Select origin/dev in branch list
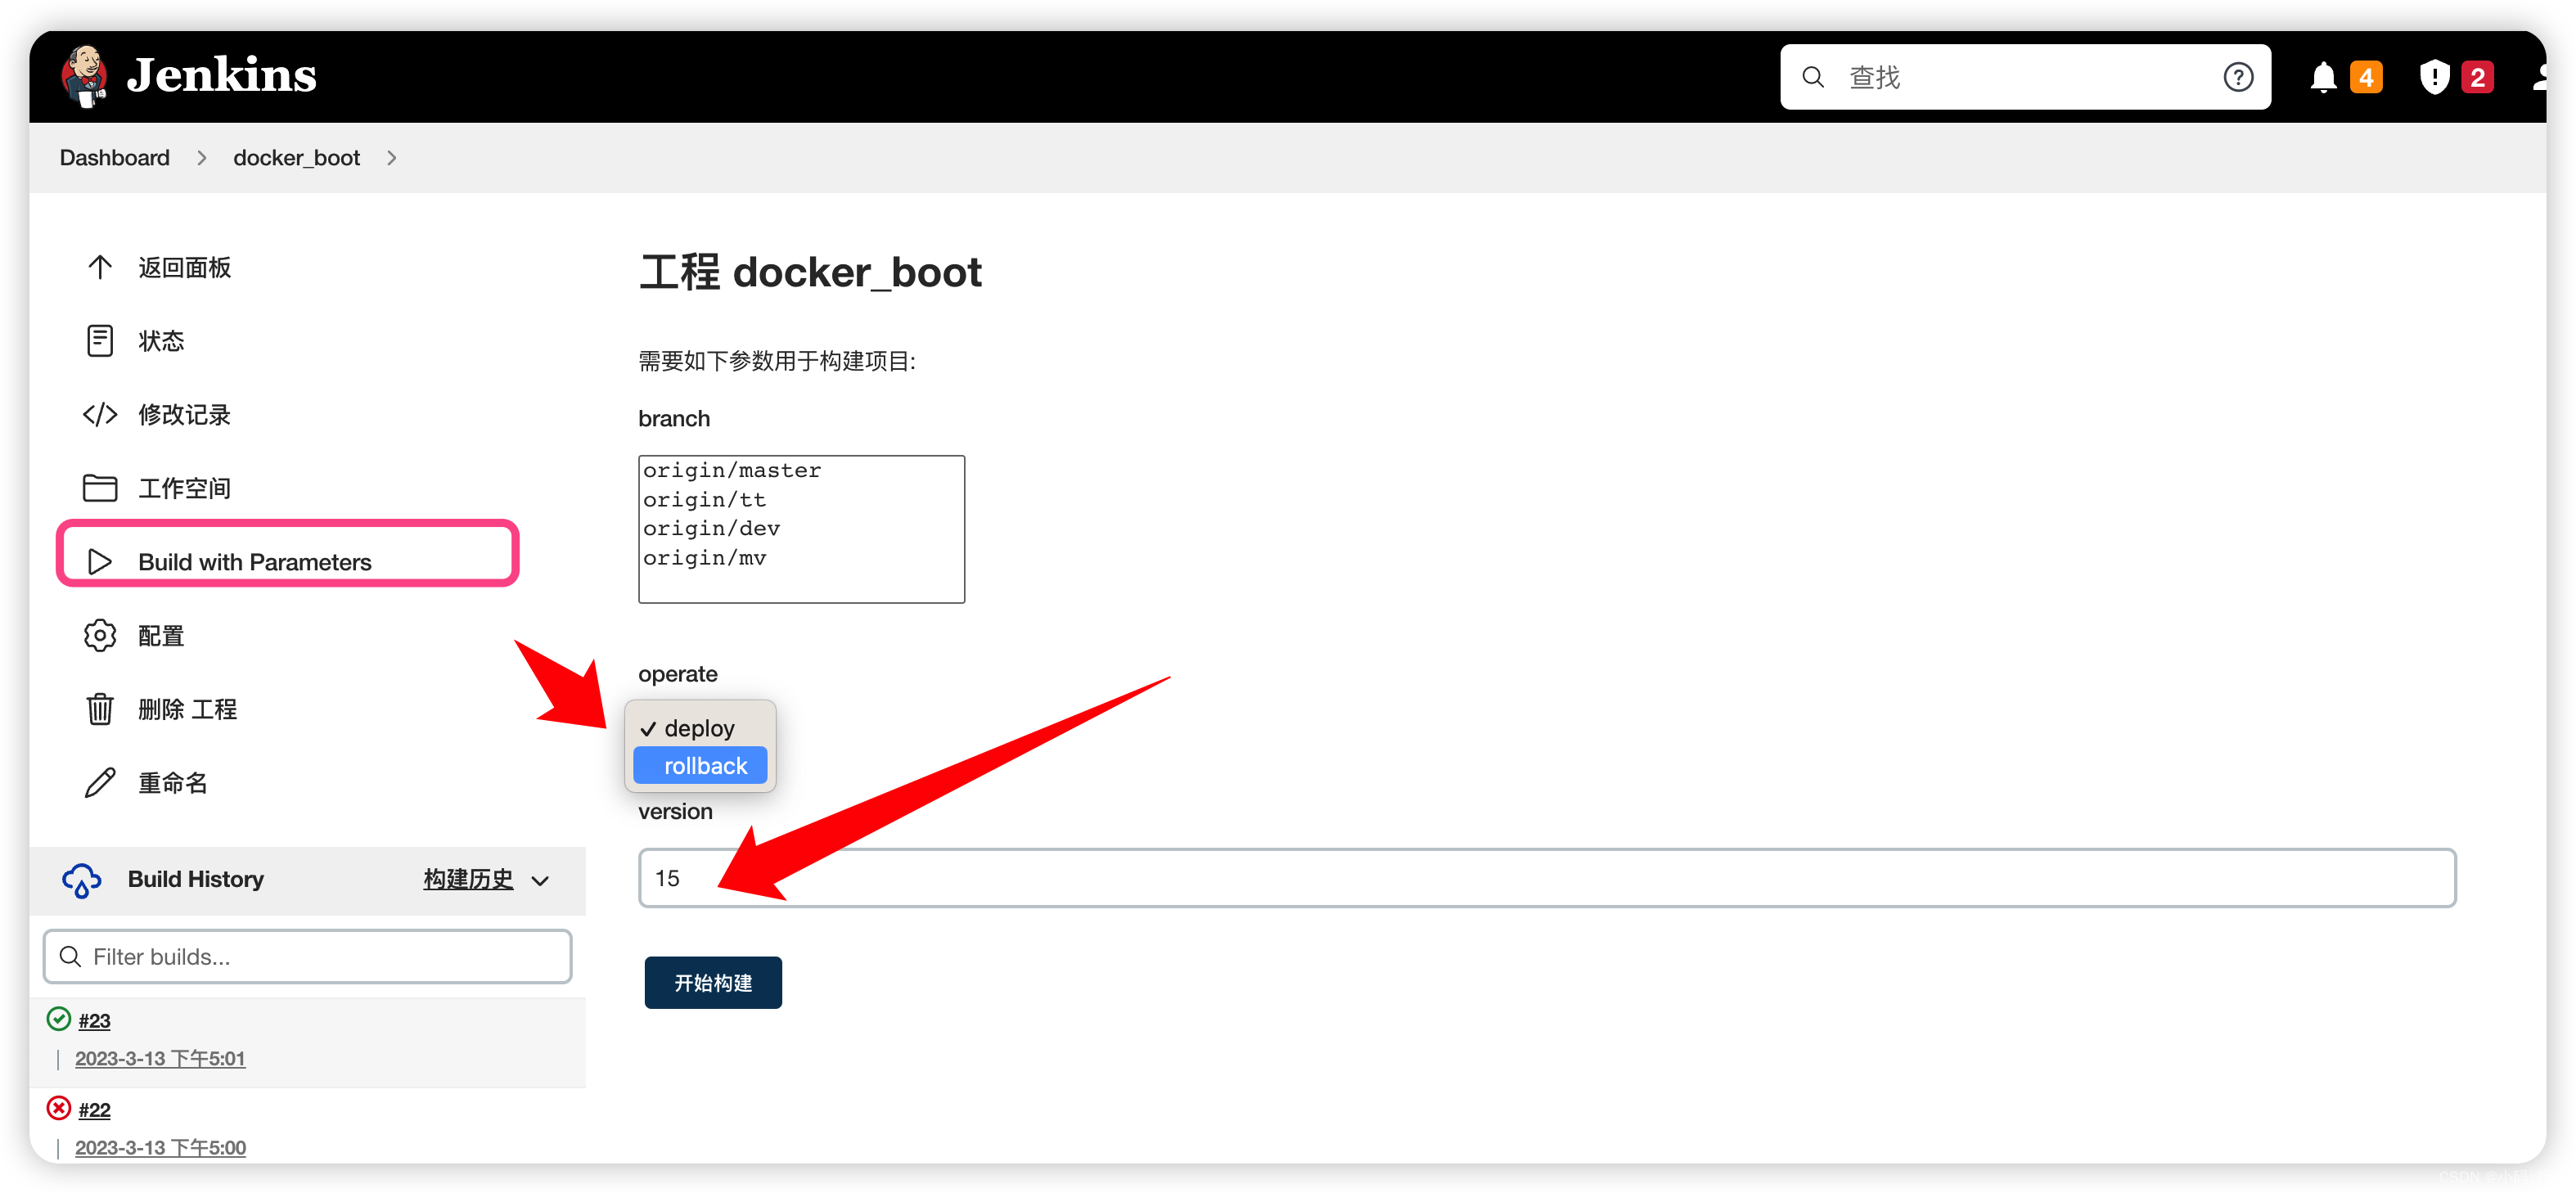Image resolution: width=2576 pixels, height=1193 pixels. 711,528
